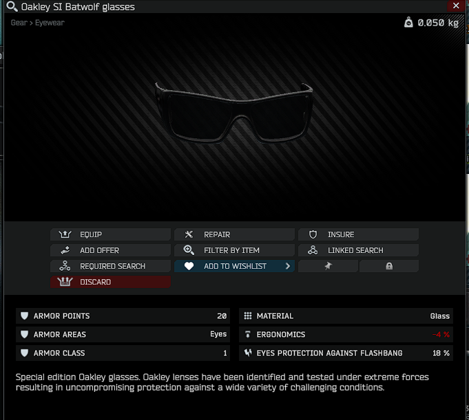Choose Insure from the item actions

358,234
